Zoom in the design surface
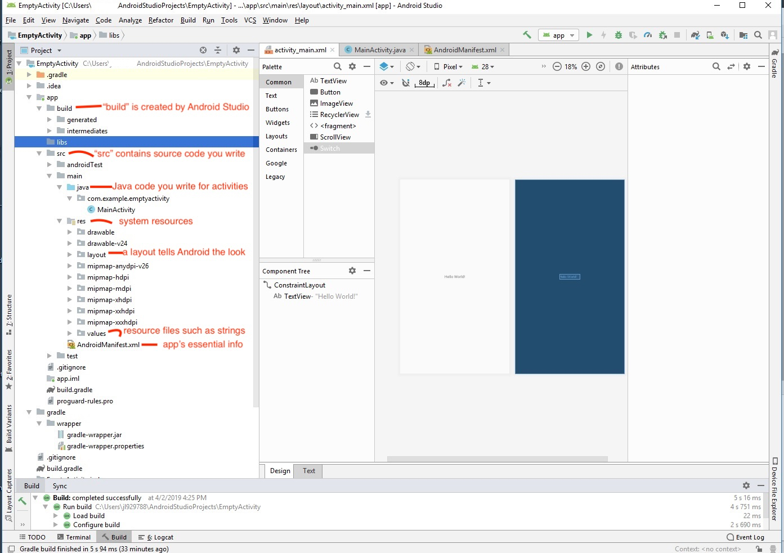The image size is (784, 553). click(x=586, y=66)
